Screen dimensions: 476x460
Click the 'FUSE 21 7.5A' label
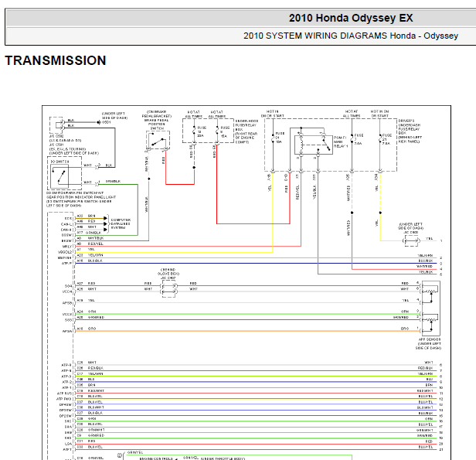(386, 139)
